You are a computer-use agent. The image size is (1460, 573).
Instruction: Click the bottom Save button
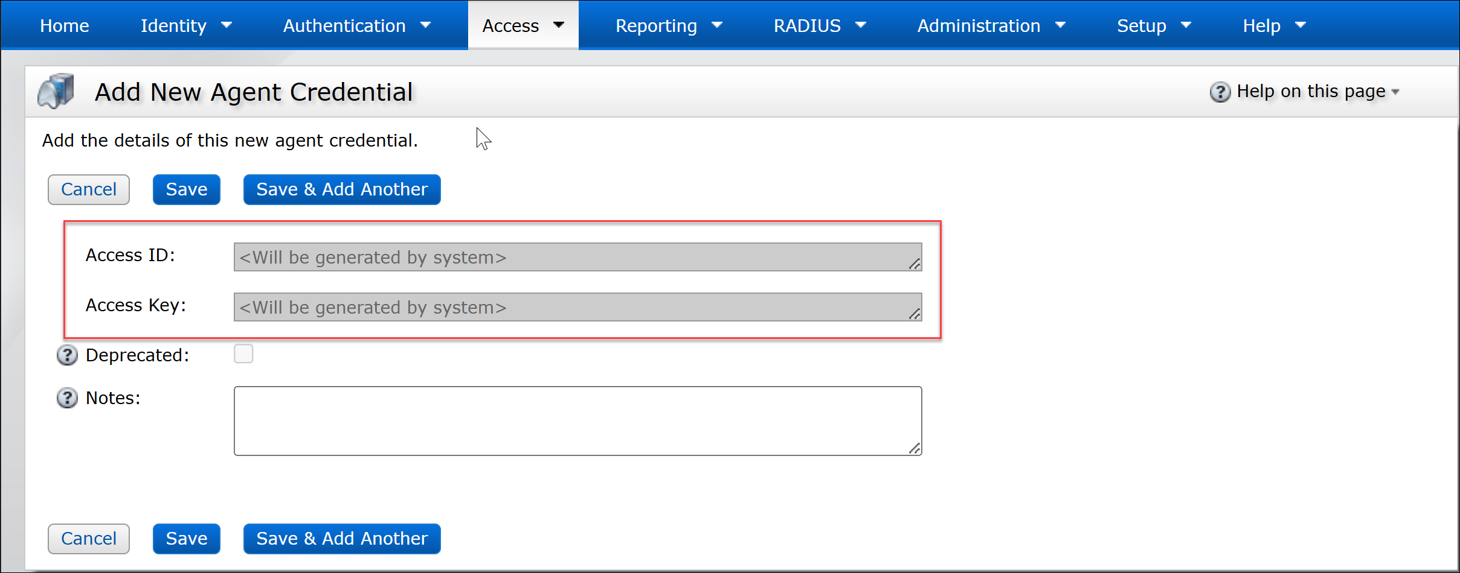186,539
